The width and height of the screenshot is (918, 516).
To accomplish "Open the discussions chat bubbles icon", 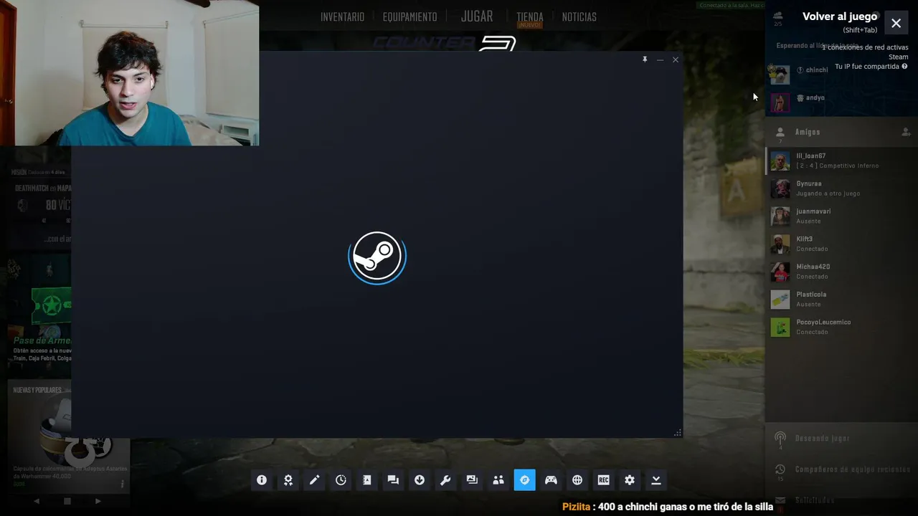I will (x=393, y=480).
